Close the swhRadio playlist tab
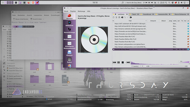This screenshot has height=107, width=190. pos(127,14)
